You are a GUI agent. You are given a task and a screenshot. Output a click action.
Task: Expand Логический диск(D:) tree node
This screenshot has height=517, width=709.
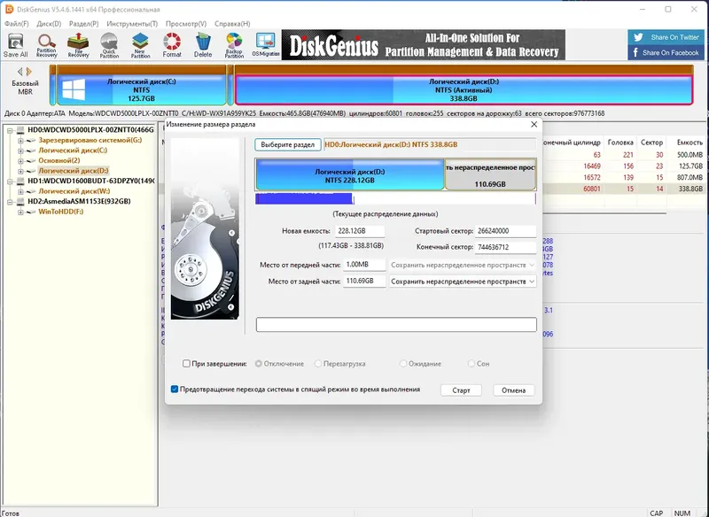(x=20, y=171)
